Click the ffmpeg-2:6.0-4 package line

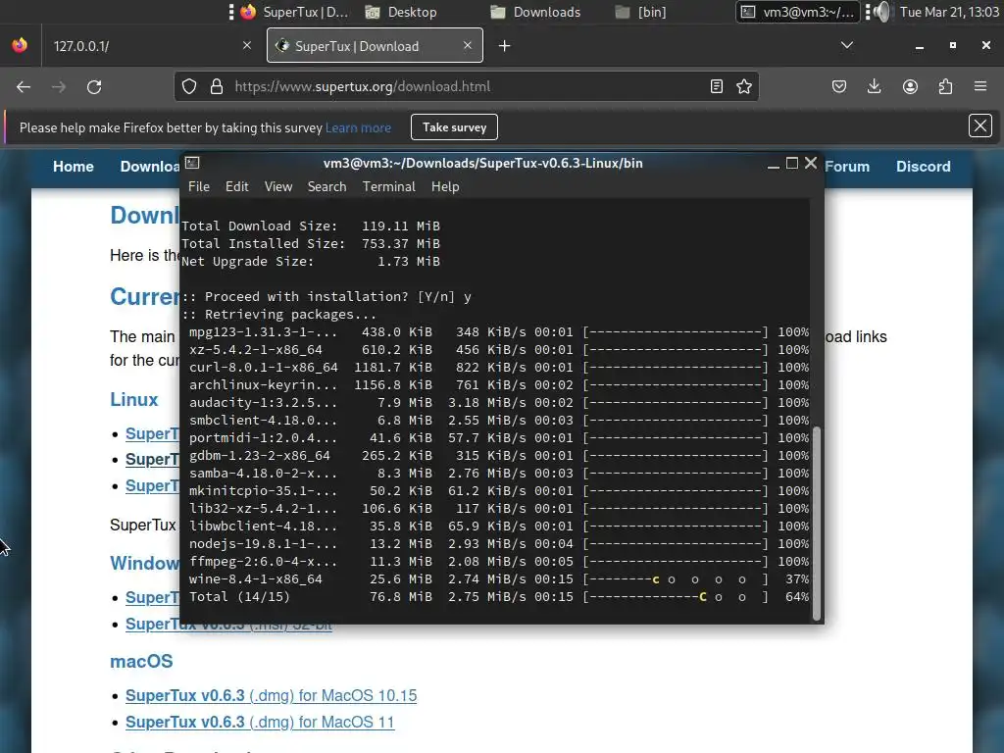tap(499, 562)
